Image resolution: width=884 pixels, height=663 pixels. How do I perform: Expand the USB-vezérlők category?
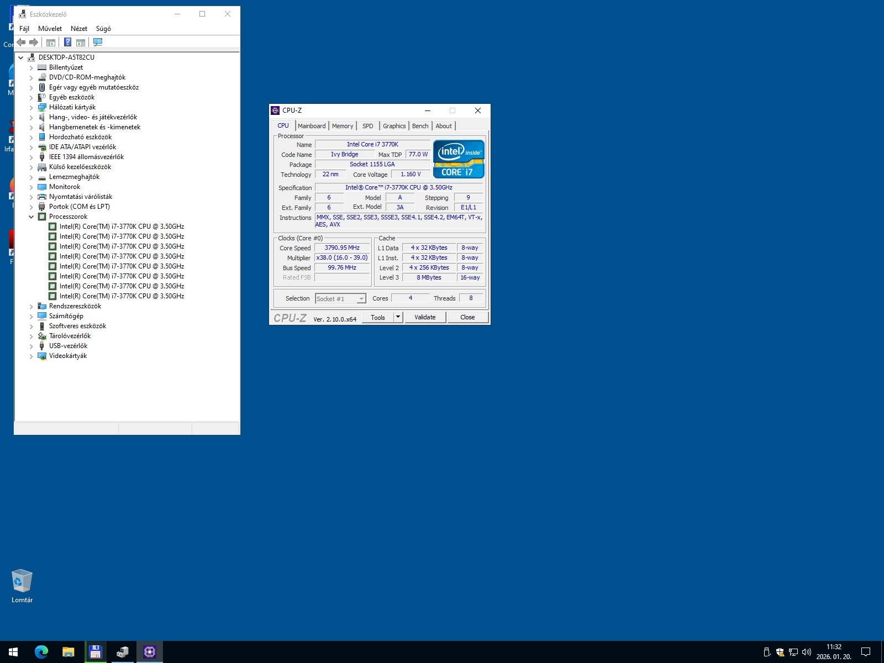pyautogui.click(x=31, y=346)
